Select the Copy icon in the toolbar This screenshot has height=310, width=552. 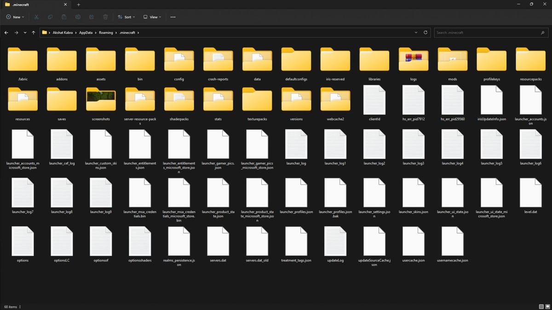click(50, 17)
